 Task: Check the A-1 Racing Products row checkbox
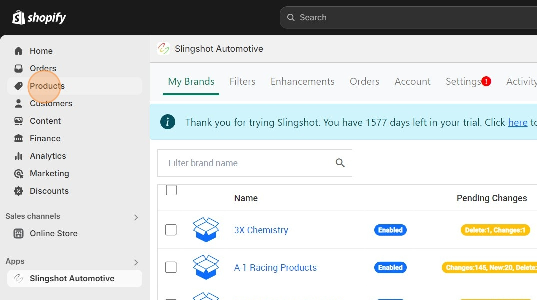(171, 267)
